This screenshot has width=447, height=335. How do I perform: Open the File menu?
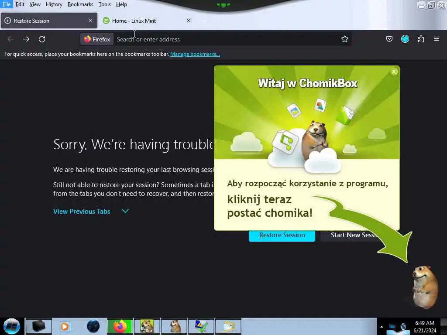click(6, 4)
